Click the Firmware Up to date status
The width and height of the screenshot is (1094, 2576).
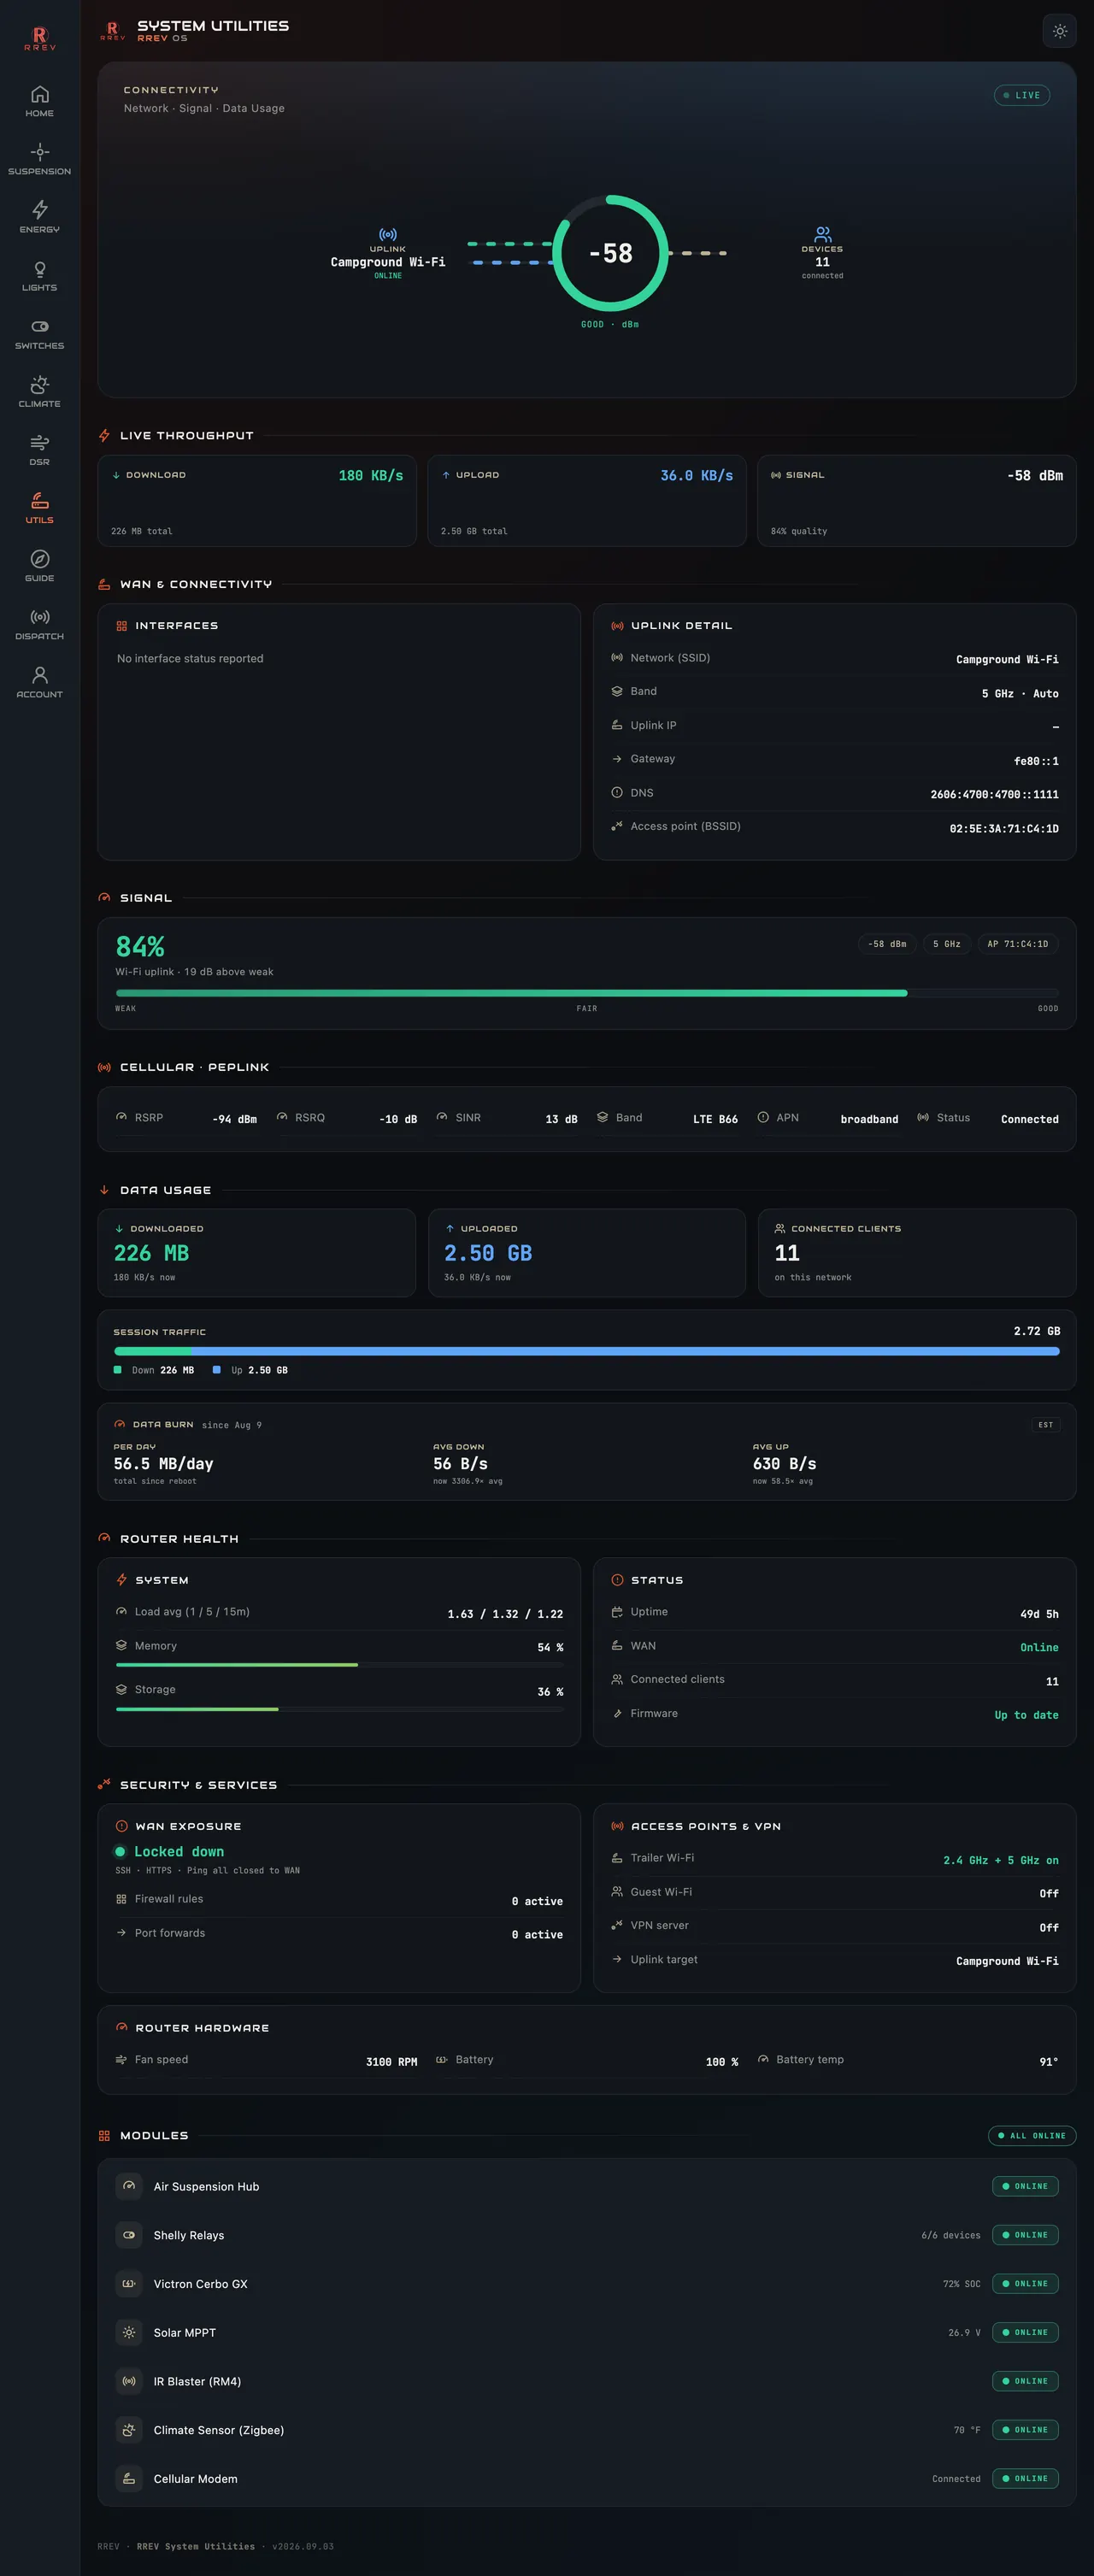[1026, 1715]
